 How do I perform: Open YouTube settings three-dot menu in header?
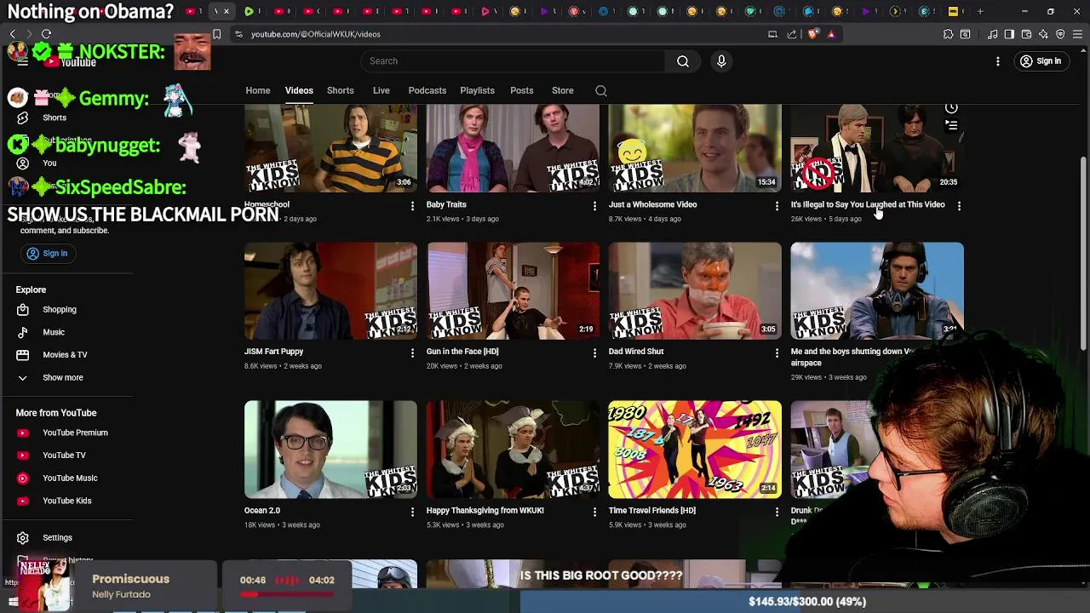[x=998, y=61]
